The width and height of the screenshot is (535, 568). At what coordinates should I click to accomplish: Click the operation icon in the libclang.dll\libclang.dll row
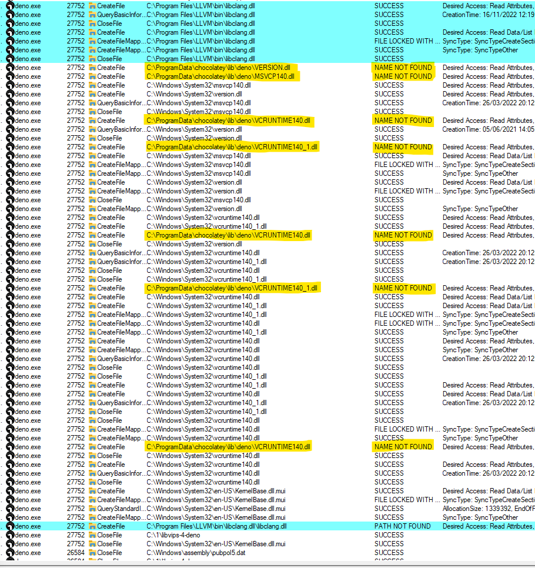click(92, 526)
